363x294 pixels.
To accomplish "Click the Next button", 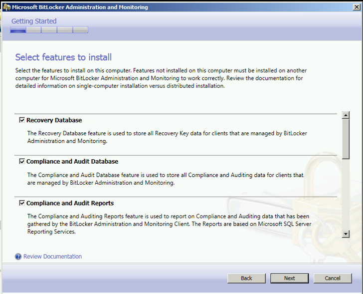I will pos(289,278).
